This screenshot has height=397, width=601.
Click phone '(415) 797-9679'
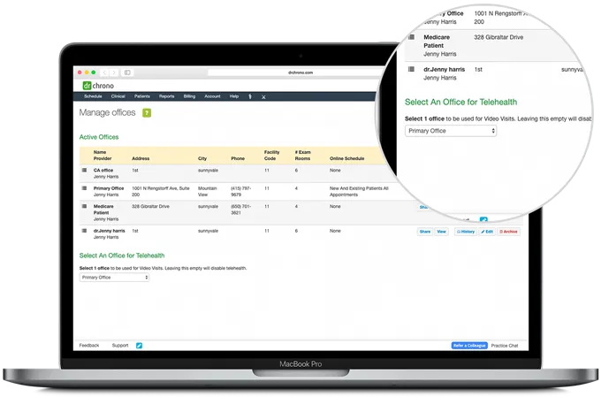point(240,191)
